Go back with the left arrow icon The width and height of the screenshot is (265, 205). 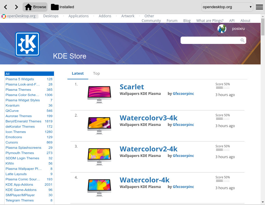click(6, 7)
